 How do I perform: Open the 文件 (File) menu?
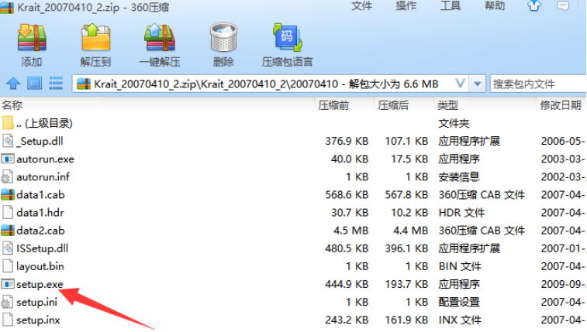(361, 6)
